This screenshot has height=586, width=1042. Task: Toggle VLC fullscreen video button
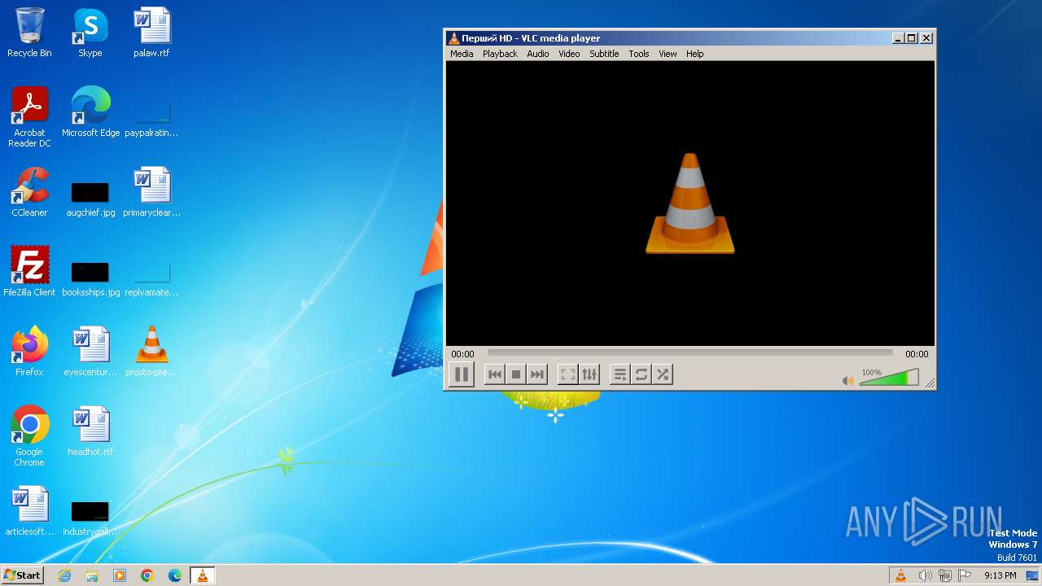coord(568,374)
